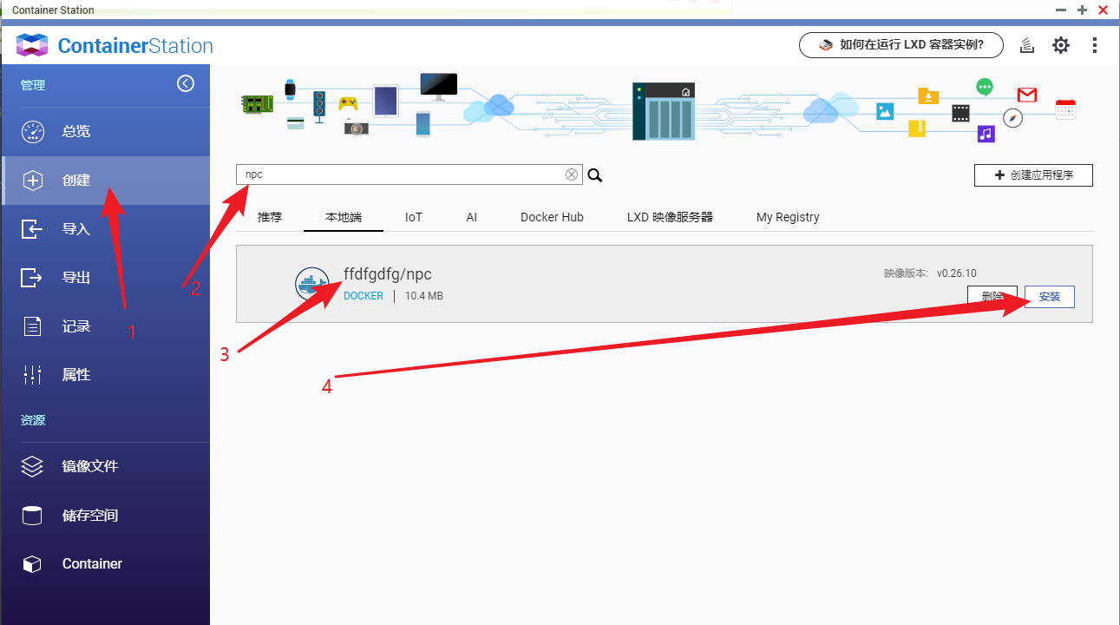Switch to the Docker Hub tab
The image size is (1120, 625).
pyautogui.click(x=552, y=217)
